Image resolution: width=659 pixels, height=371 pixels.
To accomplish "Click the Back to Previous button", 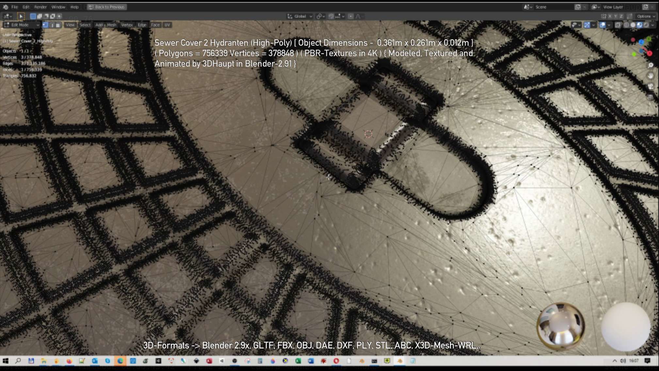I will click(x=106, y=7).
